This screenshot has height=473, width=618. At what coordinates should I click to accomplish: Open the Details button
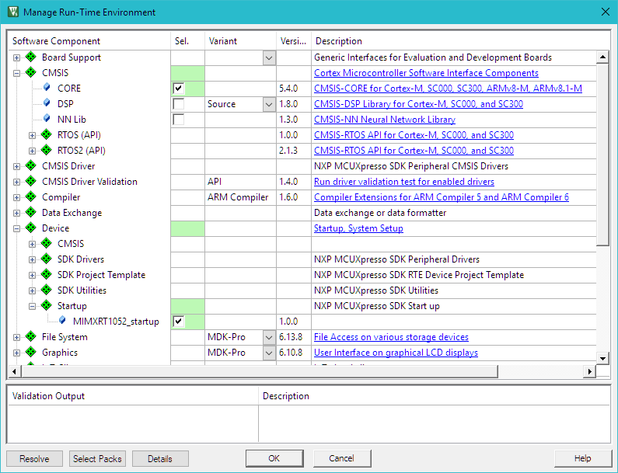[160, 459]
